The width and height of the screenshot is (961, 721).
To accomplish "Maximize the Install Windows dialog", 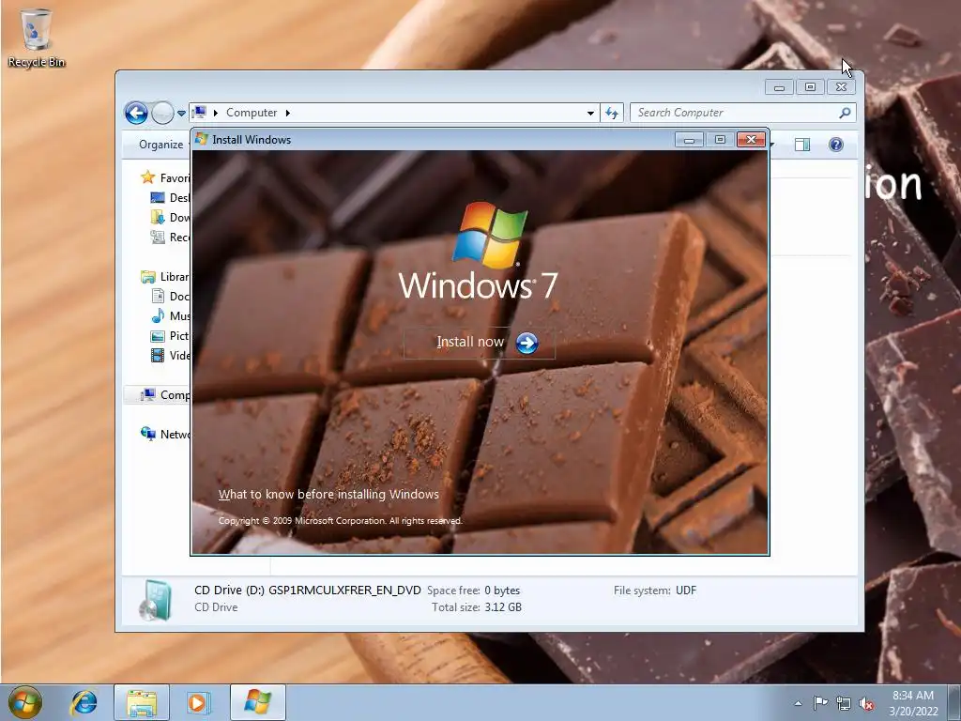I will (720, 140).
